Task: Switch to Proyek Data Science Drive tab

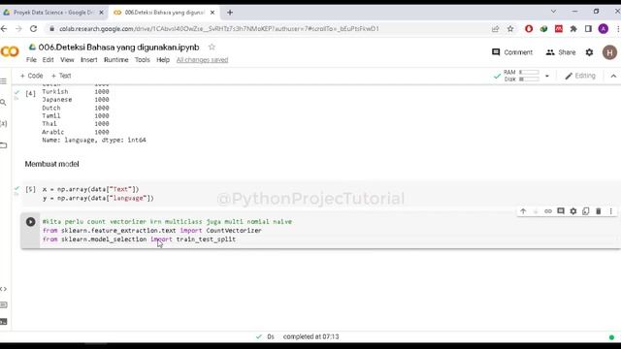Action: click(53, 13)
